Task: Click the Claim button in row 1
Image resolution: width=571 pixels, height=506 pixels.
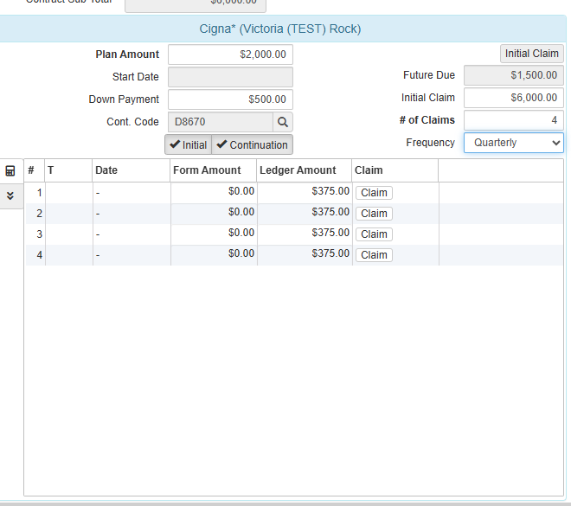Action: point(374,193)
